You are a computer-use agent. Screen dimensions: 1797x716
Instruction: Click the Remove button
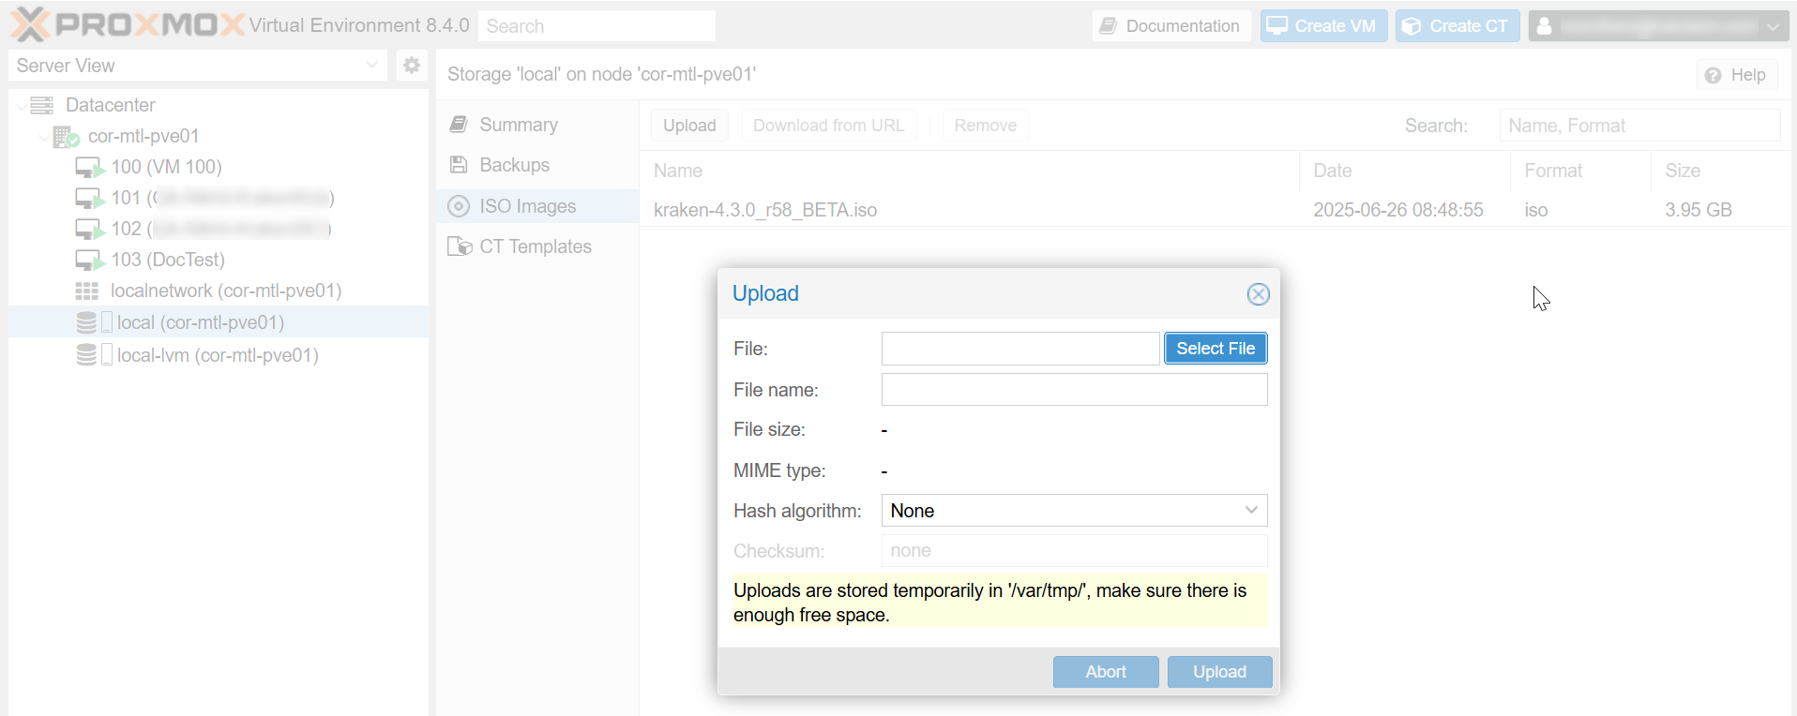985,126
